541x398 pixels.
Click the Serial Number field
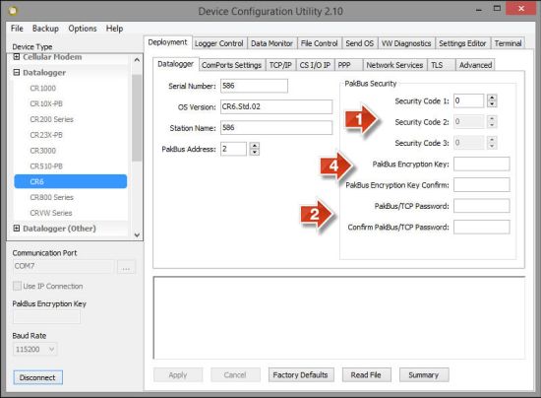pos(254,86)
